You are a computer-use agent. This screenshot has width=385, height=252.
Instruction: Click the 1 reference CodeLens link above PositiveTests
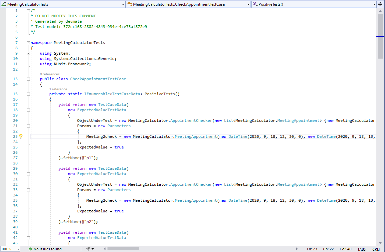(x=58, y=89)
